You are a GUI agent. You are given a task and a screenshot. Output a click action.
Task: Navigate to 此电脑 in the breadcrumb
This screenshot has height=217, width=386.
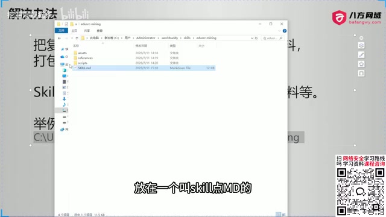tap(94, 38)
